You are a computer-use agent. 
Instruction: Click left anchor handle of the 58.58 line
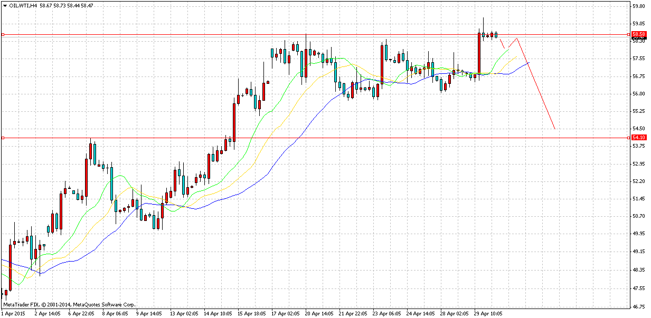tap(3, 34)
